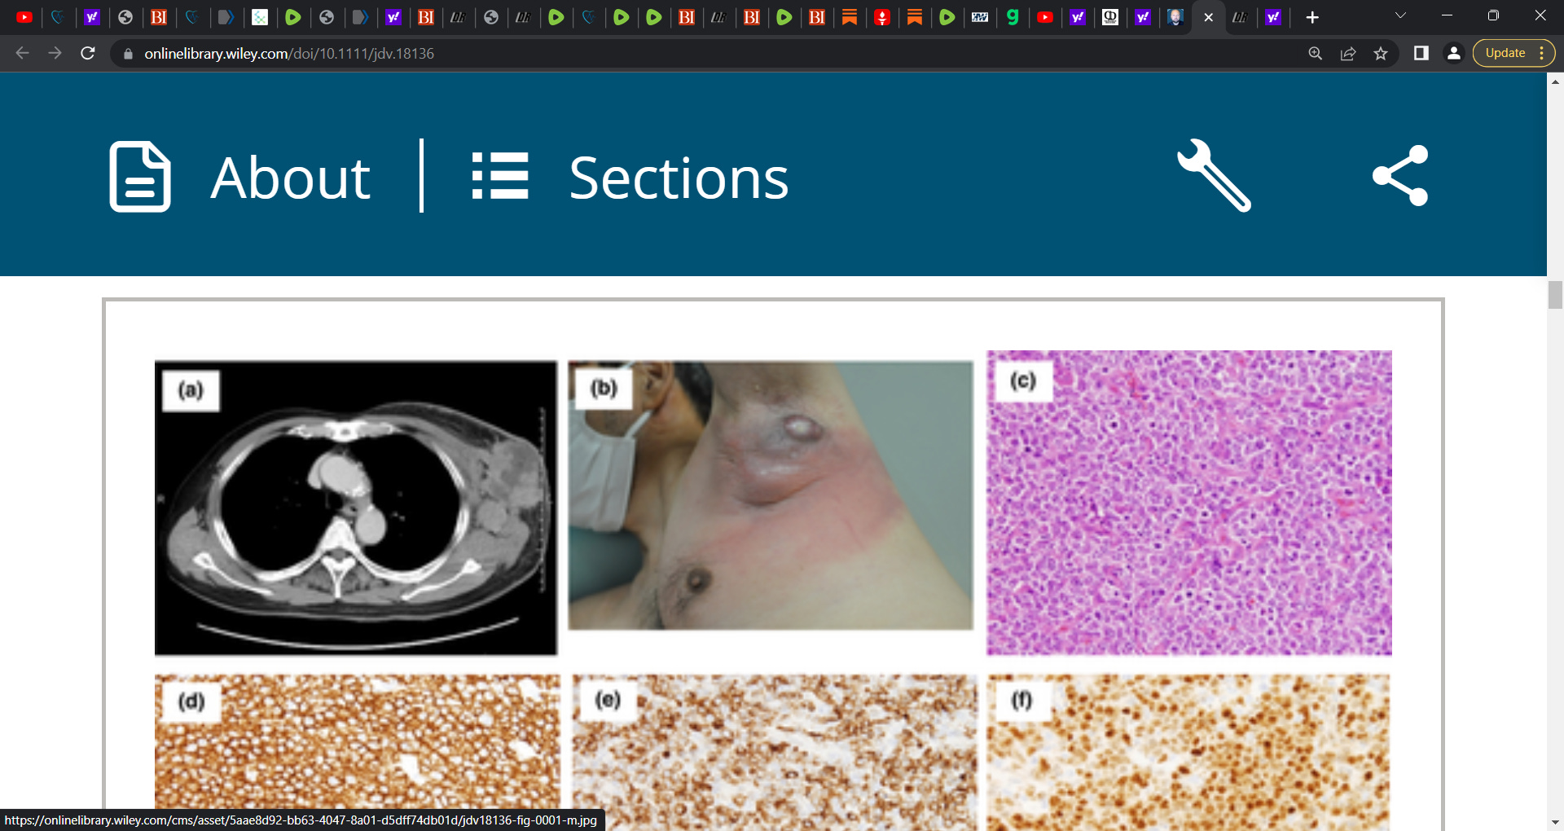View site information via the lock icon
This screenshot has height=831, width=1564.
pos(128,54)
